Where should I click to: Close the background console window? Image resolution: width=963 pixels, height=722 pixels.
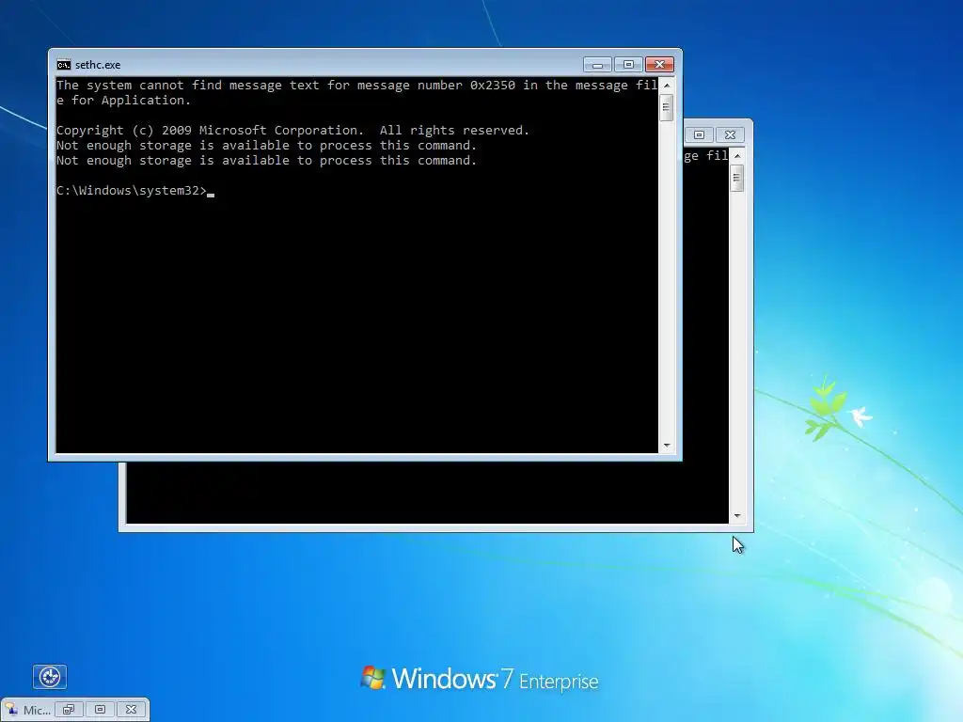click(x=730, y=134)
